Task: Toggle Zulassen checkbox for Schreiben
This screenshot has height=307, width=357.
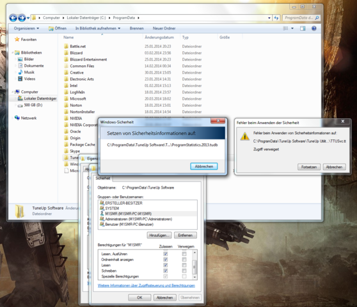Action: coord(166,271)
